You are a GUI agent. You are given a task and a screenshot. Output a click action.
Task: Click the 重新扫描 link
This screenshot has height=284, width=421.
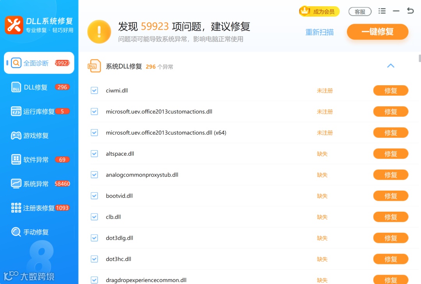tap(320, 32)
